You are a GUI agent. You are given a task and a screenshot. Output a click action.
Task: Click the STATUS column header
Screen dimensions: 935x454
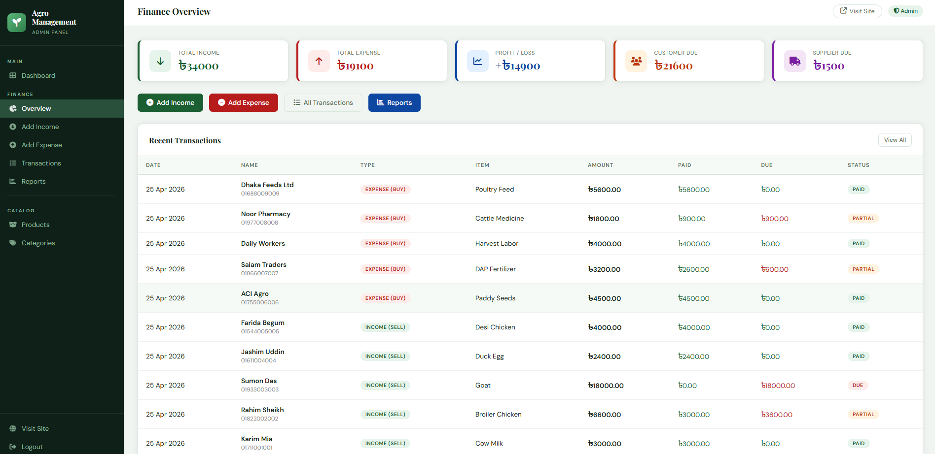(x=859, y=165)
